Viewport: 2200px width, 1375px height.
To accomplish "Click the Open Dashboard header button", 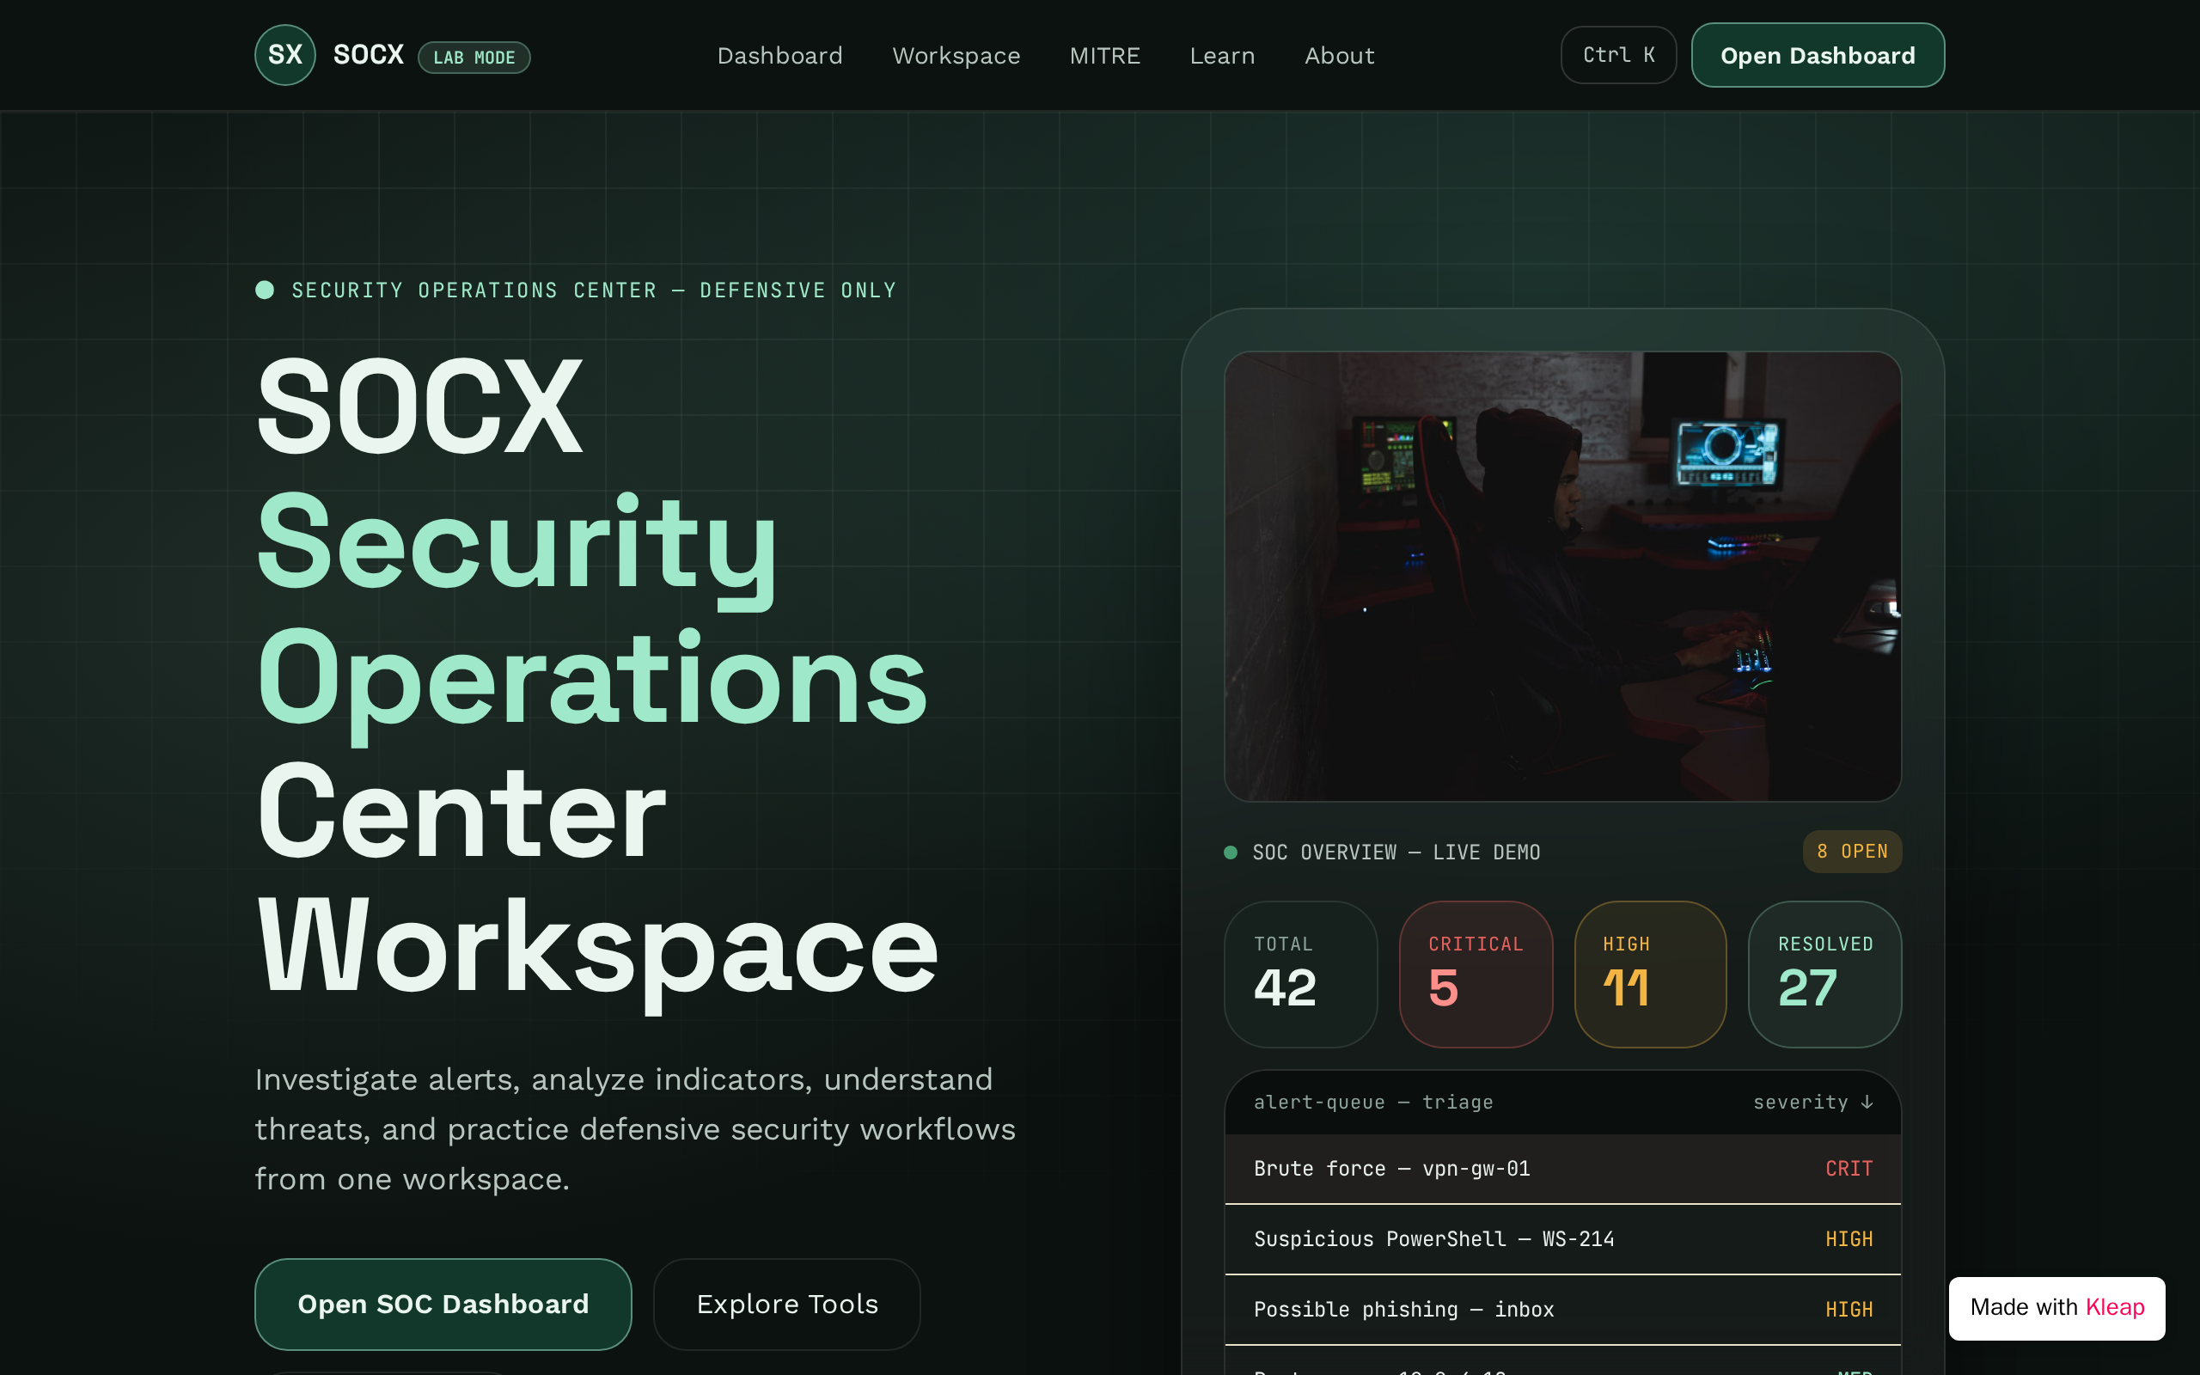I will pos(1818,56).
